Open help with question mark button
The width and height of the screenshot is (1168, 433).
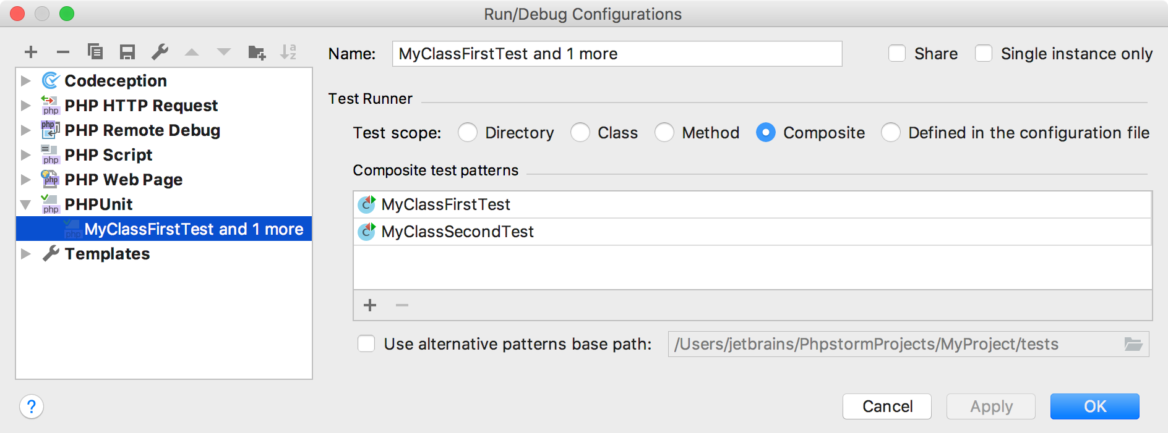coord(32,406)
